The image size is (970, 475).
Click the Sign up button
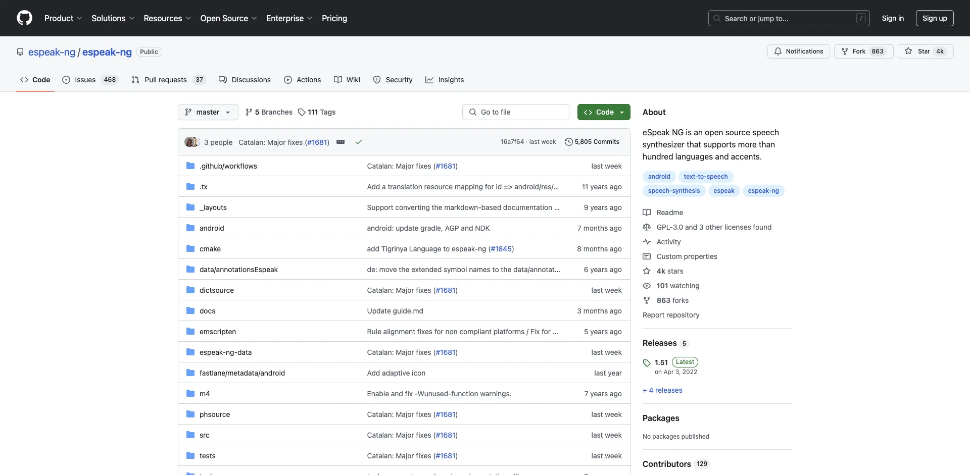(x=935, y=18)
